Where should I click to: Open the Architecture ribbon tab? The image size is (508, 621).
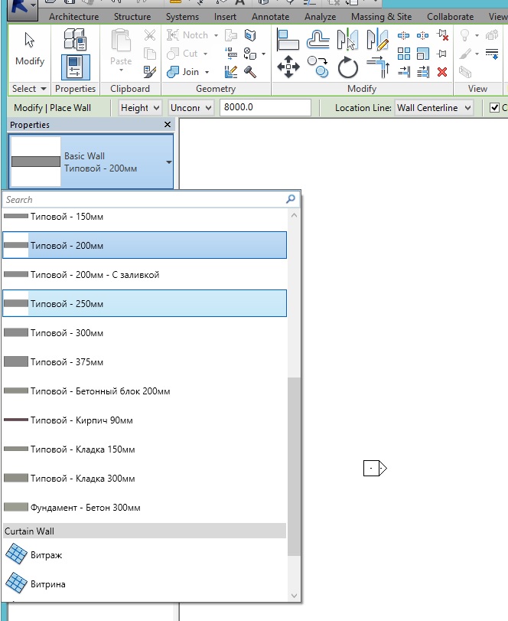click(73, 17)
